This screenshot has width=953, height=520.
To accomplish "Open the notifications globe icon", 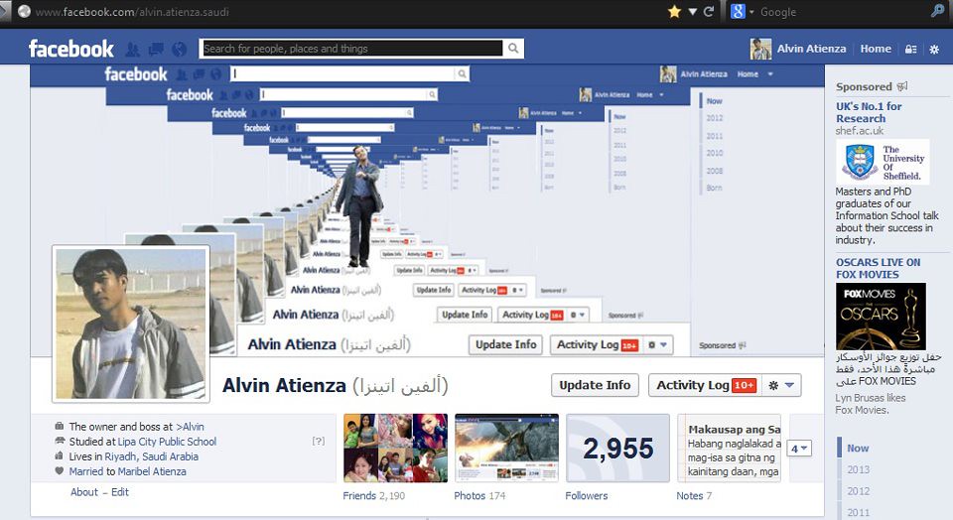I will point(179,50).
